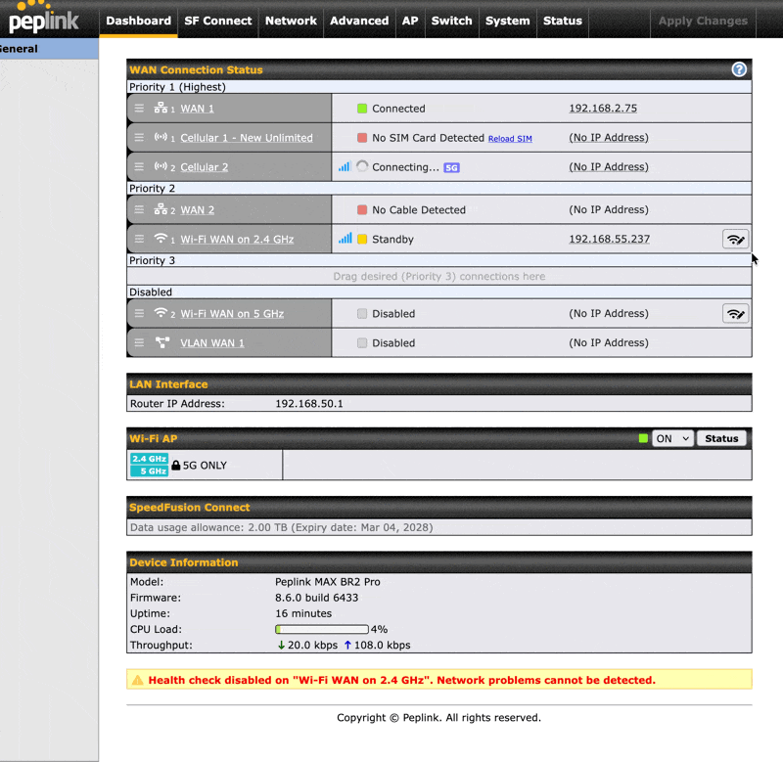Image resolution: width=783 pixels, height=762 pixels.
Task: Click the Reload SIM link
Action: point(510,139)
